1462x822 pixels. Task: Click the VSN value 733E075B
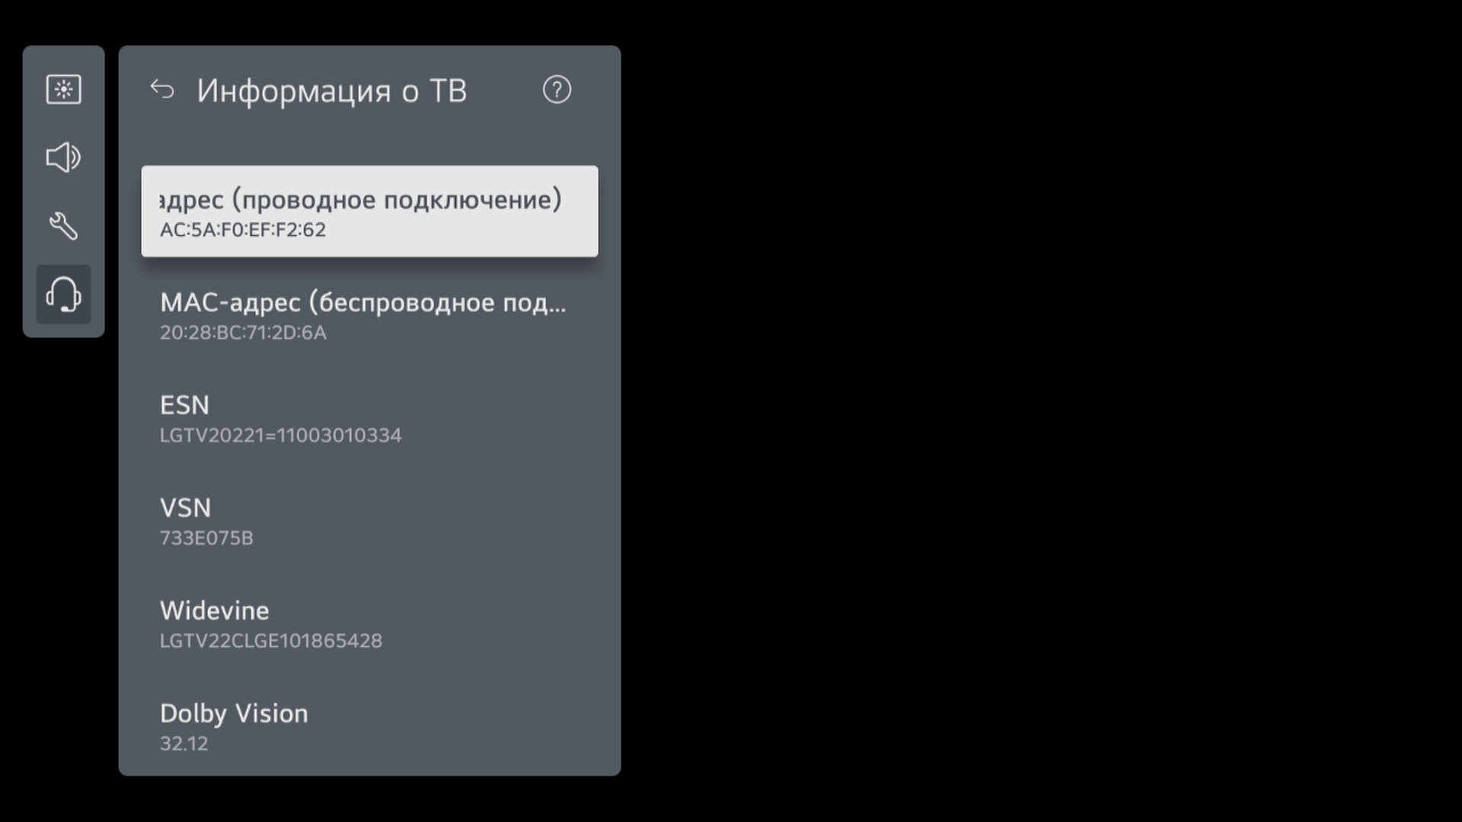[x=206, y=538]
